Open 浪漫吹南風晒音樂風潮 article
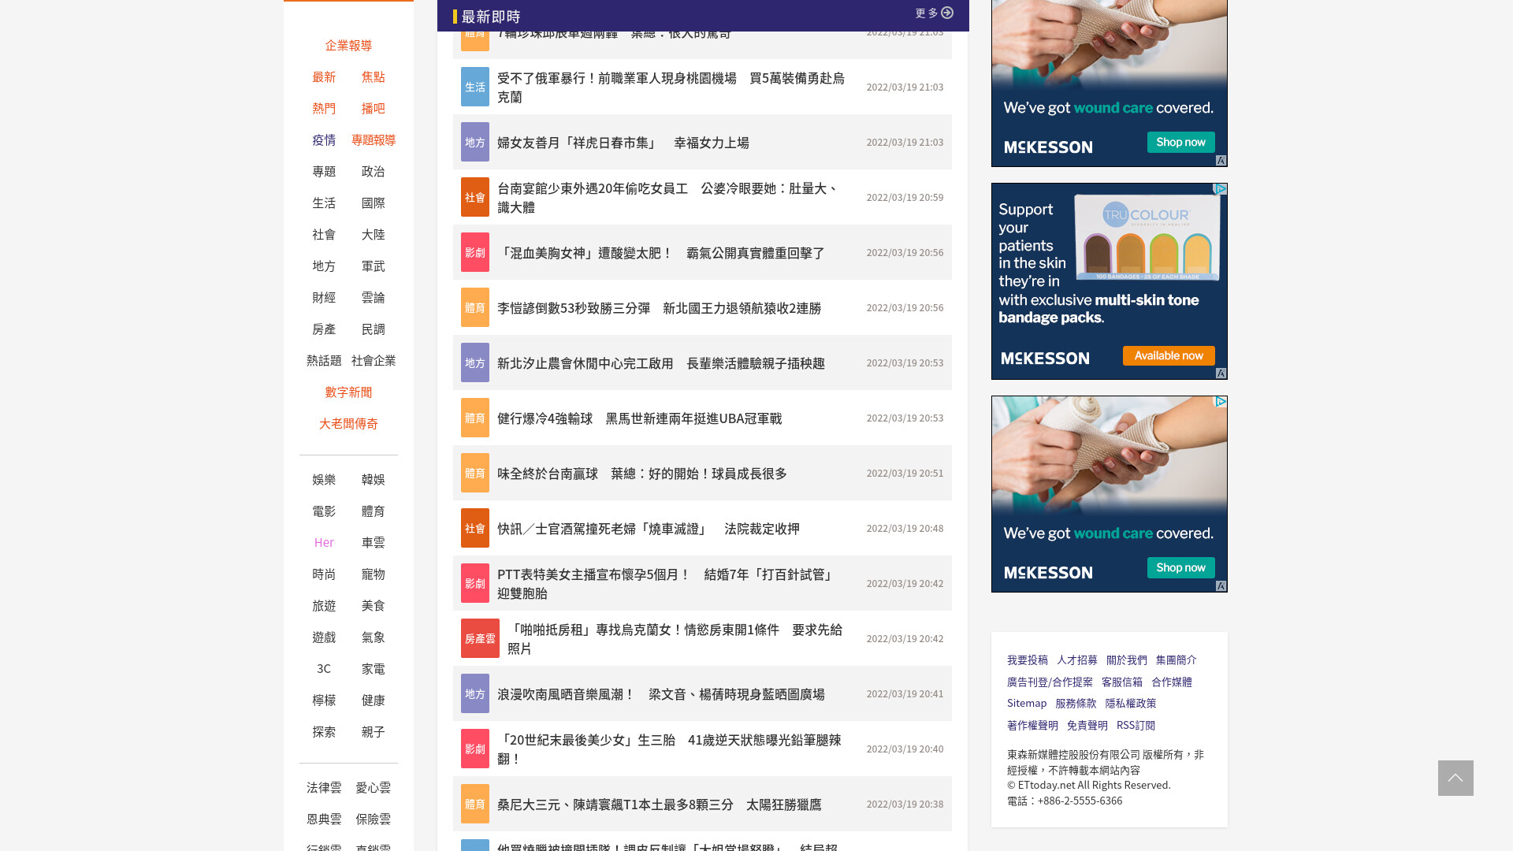This screenshot has height=851, width=1513. [x=661, y=693]
